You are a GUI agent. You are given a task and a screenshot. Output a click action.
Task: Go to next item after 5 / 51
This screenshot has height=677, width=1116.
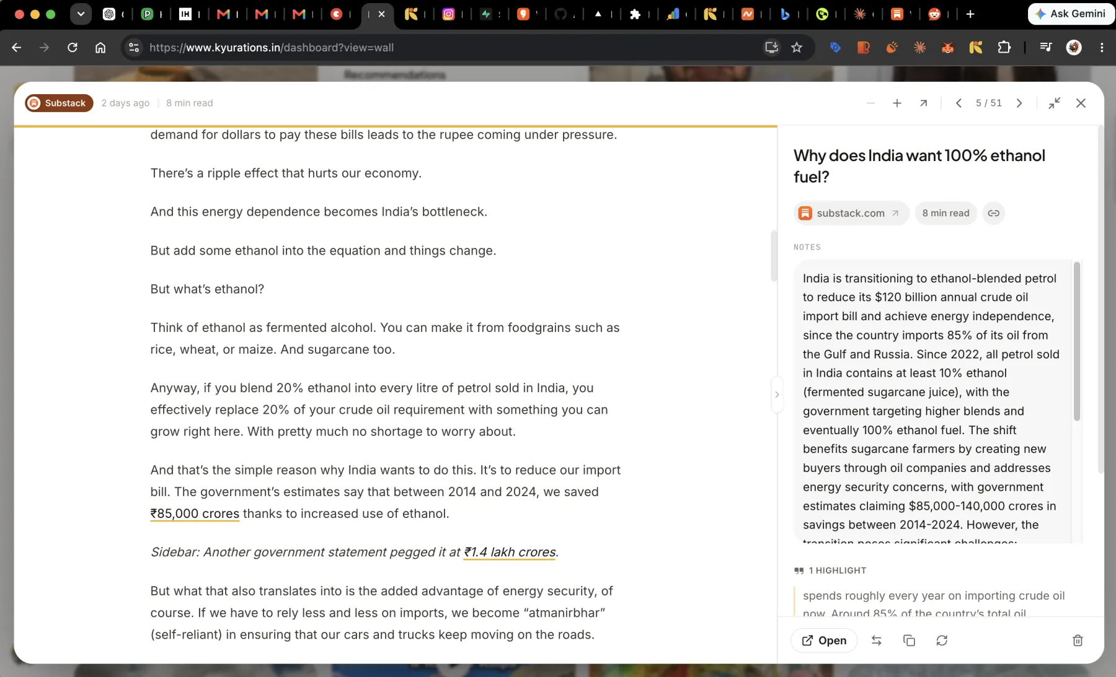click(1019, 103)
